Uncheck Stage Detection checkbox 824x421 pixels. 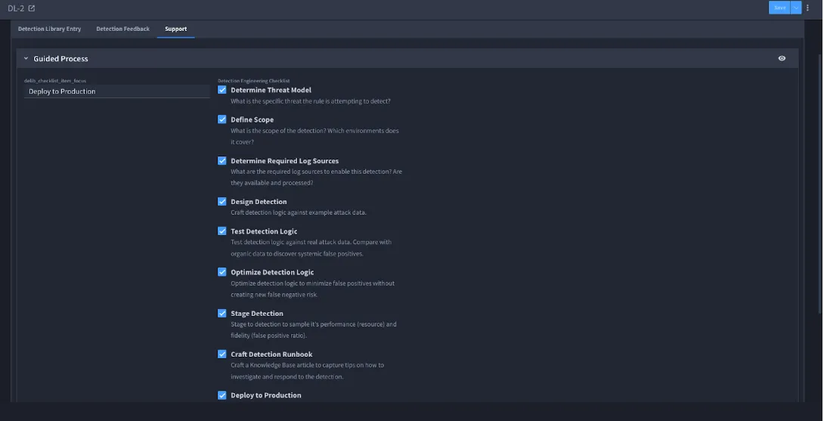point(222,313)
